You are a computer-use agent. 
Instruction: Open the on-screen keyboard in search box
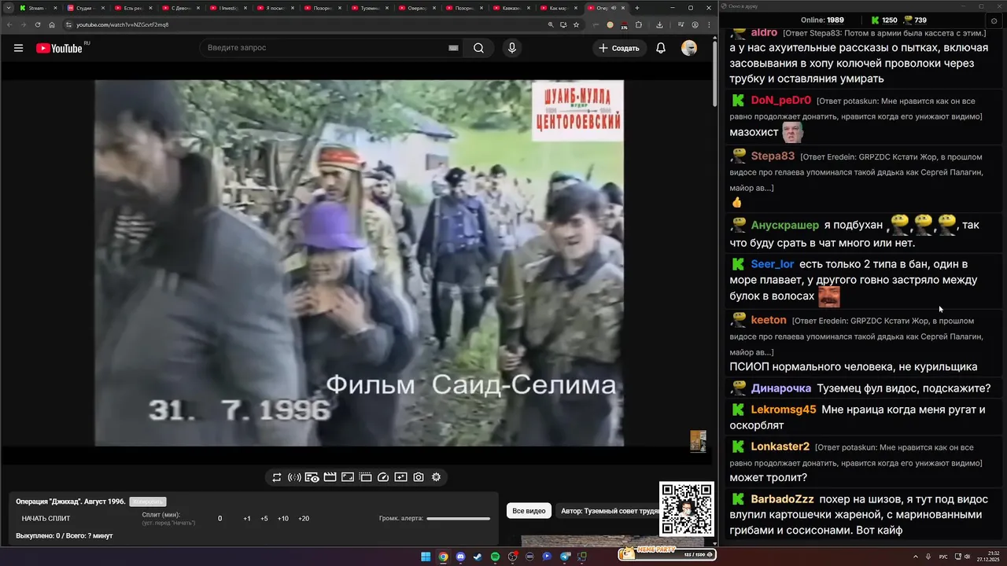tap(453, 48)
